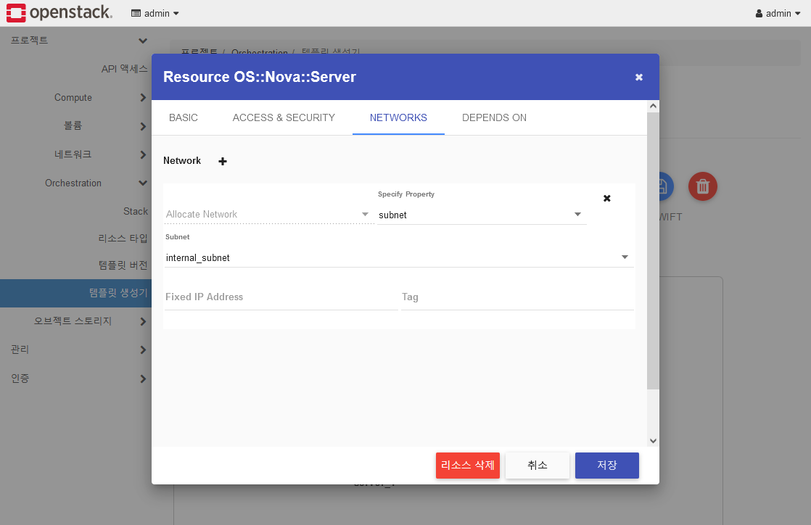Open the admin project selector dropdown
This screenshot has width=811, height=525.
click(x=155, y=14)
